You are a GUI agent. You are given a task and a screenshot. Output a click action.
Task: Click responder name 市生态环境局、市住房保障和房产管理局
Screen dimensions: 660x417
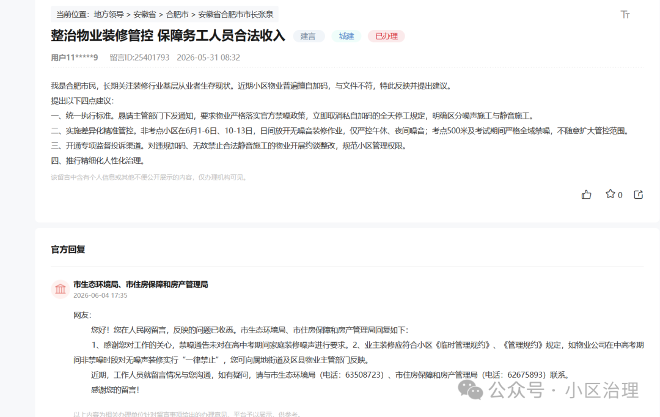[x=141, y=285]
